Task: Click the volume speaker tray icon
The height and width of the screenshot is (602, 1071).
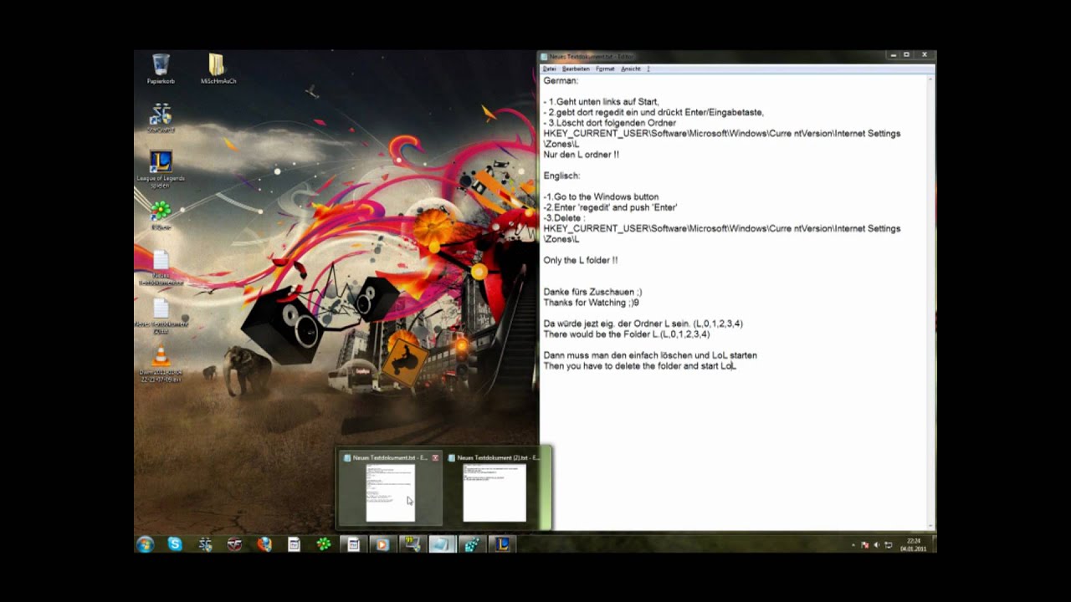Action: click(876, 545)
